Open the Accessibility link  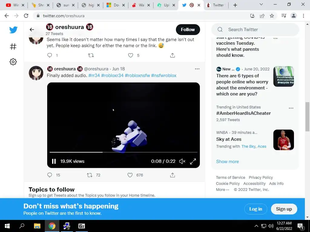point(254,184)
